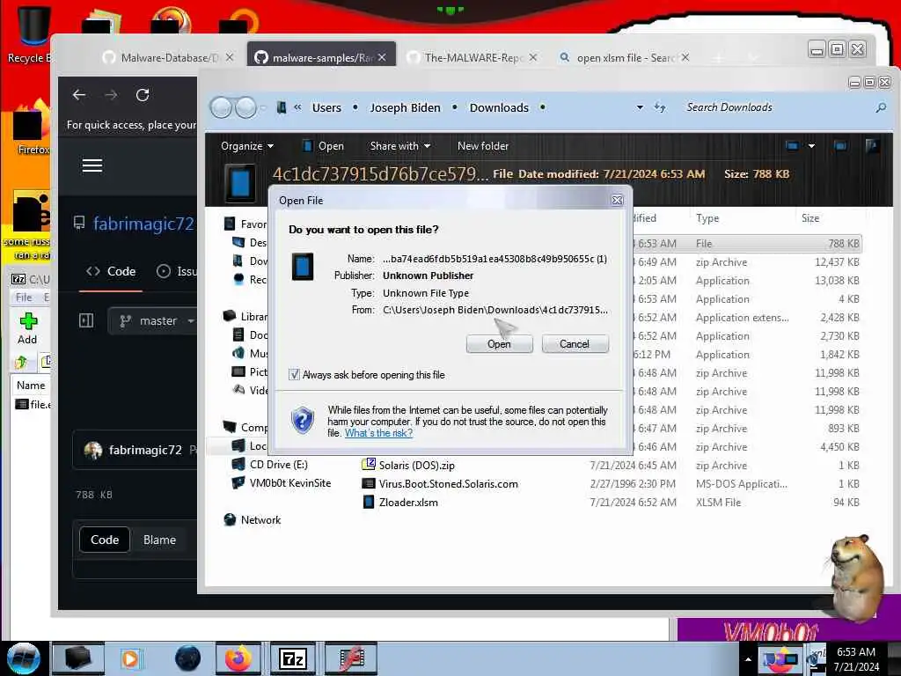The image size is (901, 676).
Task: Open the File menu in 7-Zip
Action: click(24, 298)
